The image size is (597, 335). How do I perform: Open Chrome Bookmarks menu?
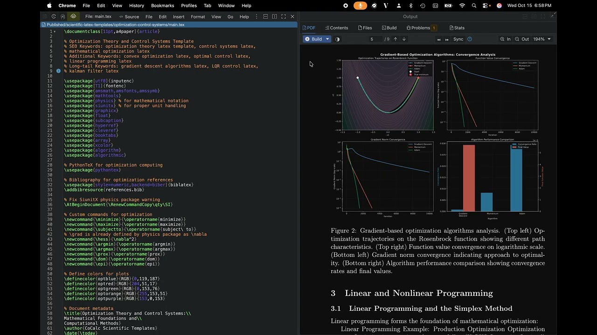[163, 6]
